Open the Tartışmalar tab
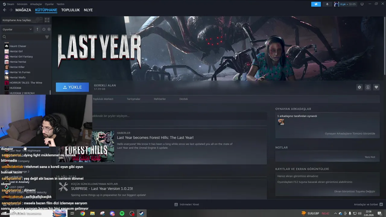The height and width of the screenshot is (217, 386). point(134,99)
